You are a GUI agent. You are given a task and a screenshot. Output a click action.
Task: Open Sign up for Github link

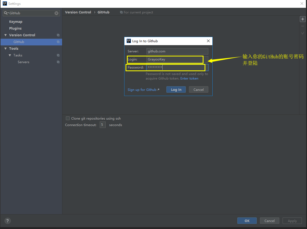[143, 90]
